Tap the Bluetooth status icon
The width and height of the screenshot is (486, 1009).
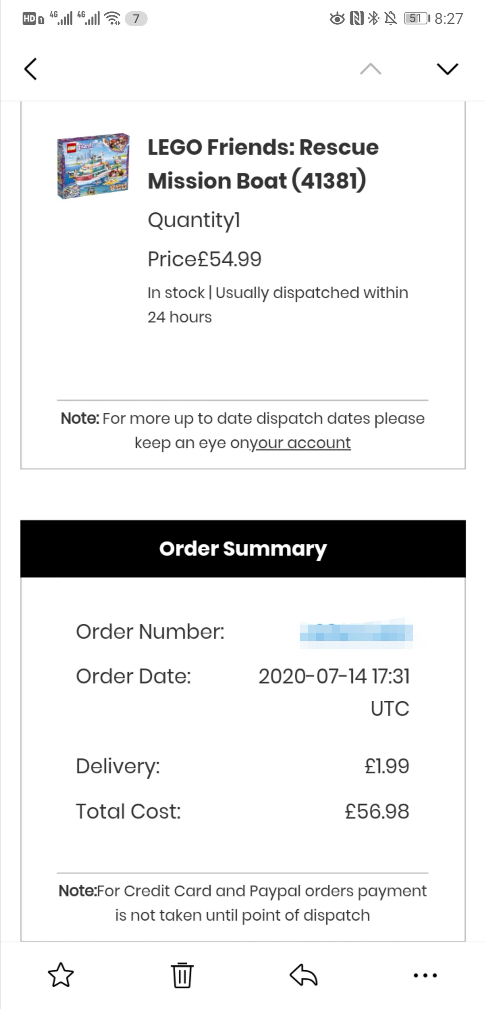(x=373, y=18)
